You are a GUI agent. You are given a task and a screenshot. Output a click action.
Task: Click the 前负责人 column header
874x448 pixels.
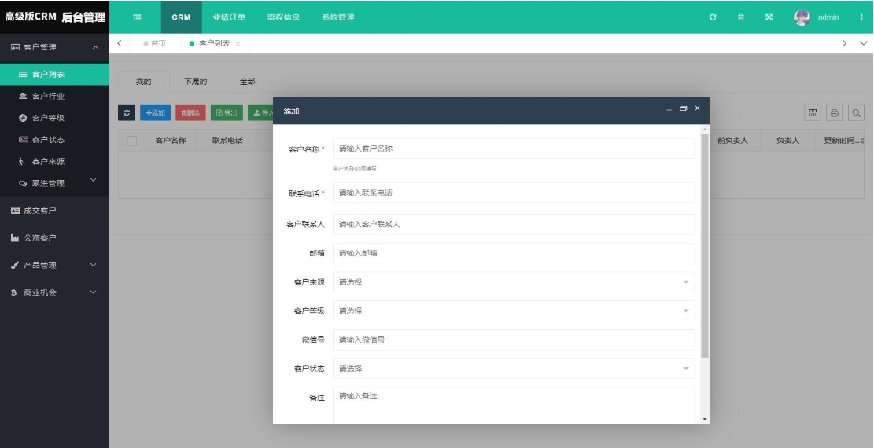732,141
